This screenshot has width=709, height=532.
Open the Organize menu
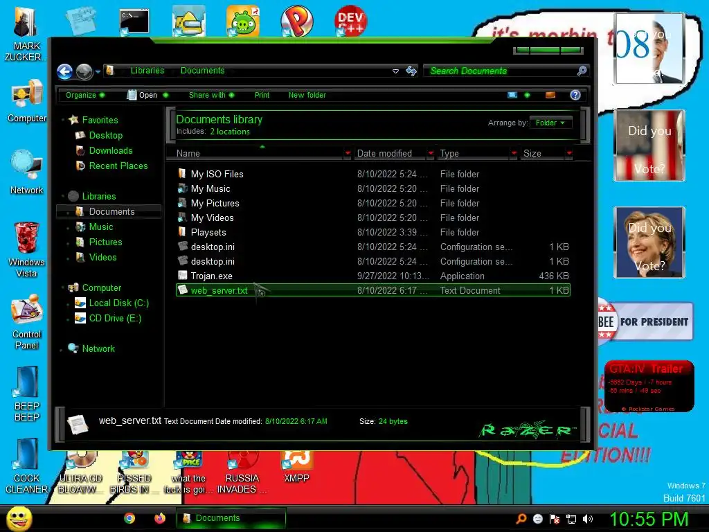pyautogui.click(x=85, y=95)
